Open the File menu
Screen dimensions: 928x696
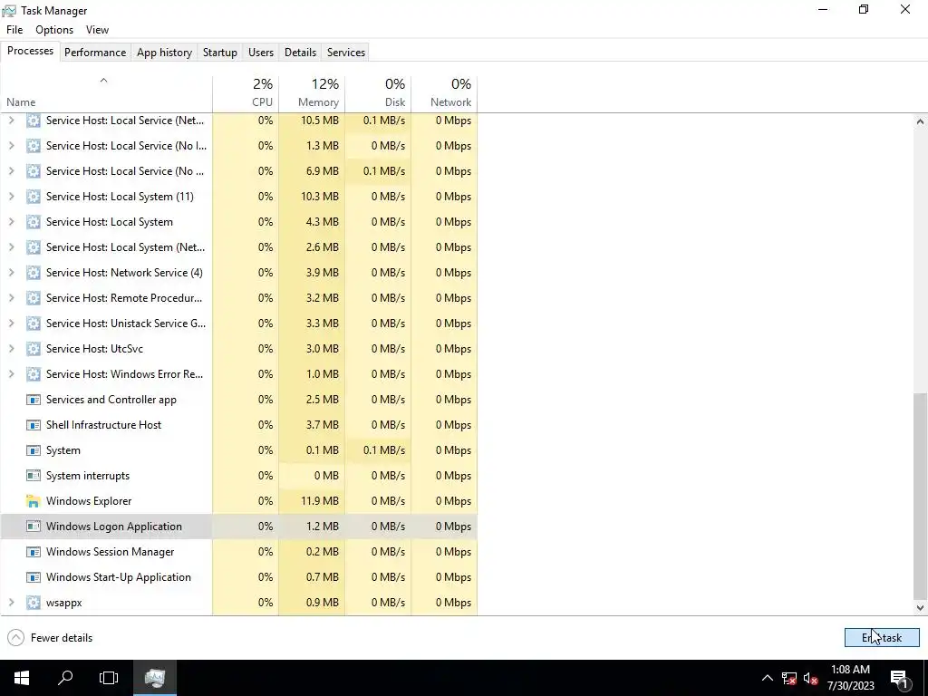(x=14, y=30)
